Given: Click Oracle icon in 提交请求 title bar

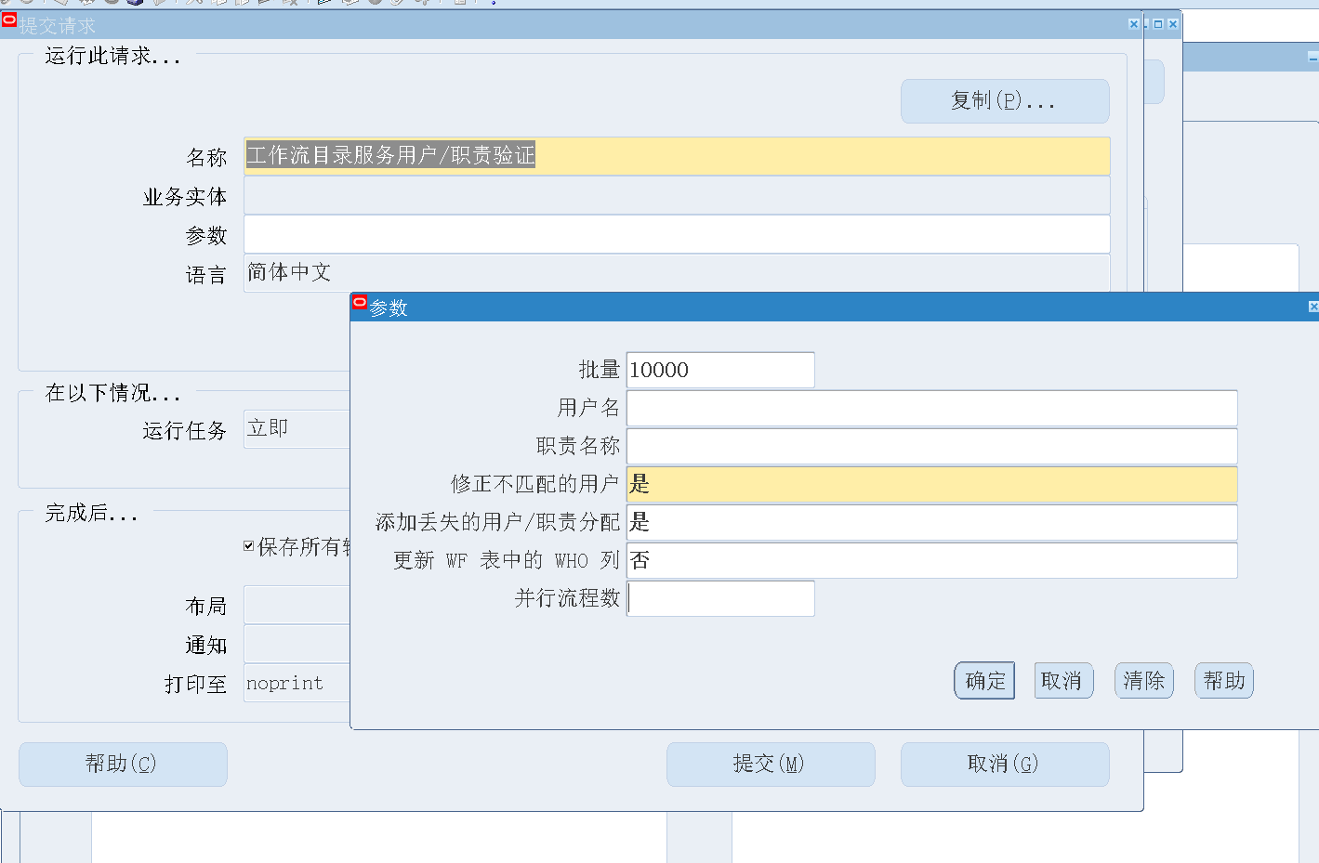Looking at the screenshot, I should [9, 19].
